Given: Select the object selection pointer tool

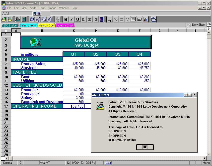Looking at the screenshot, I should (110, 19).
